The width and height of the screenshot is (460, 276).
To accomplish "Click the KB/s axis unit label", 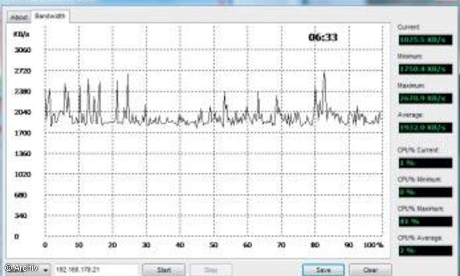I will pos(21,34).
